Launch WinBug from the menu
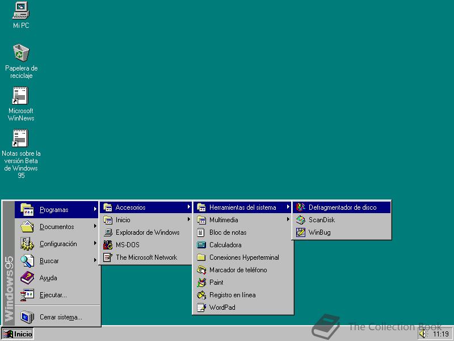 (342, 232)
